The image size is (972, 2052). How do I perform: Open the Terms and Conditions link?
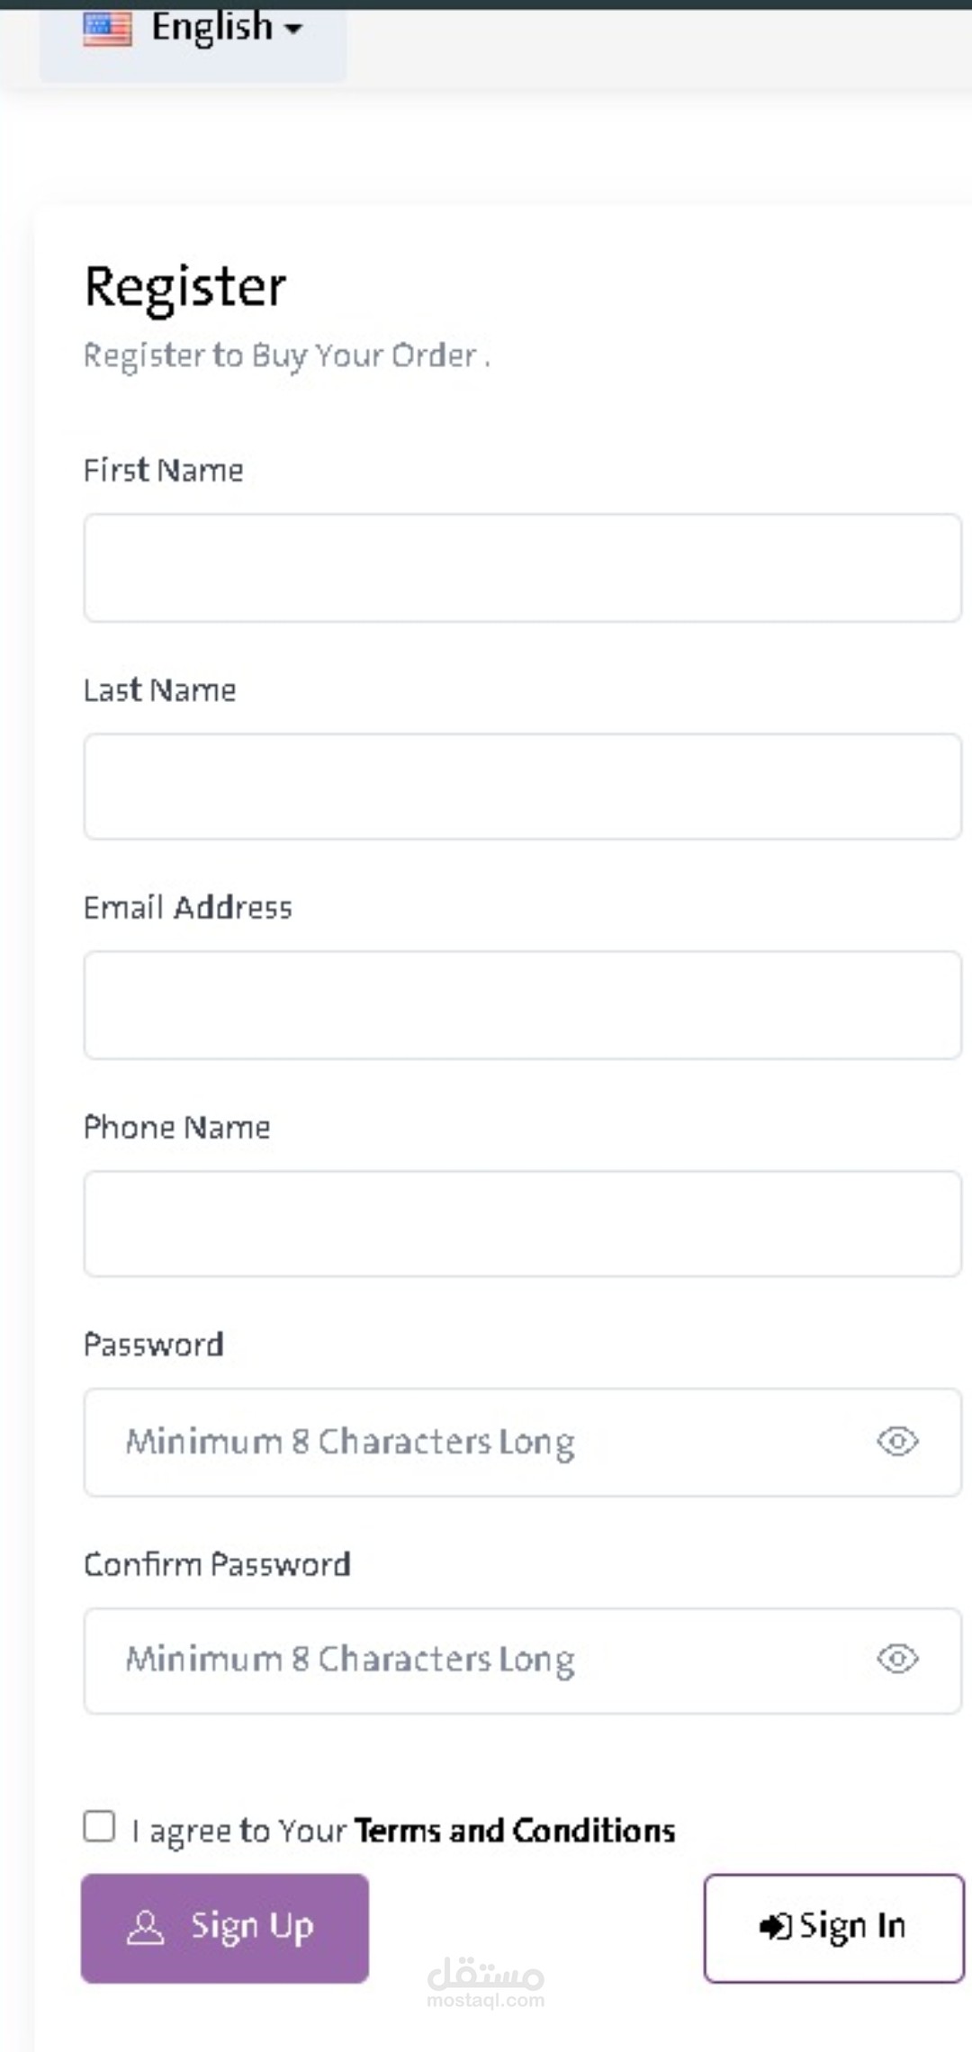(x=515, y=1831)
